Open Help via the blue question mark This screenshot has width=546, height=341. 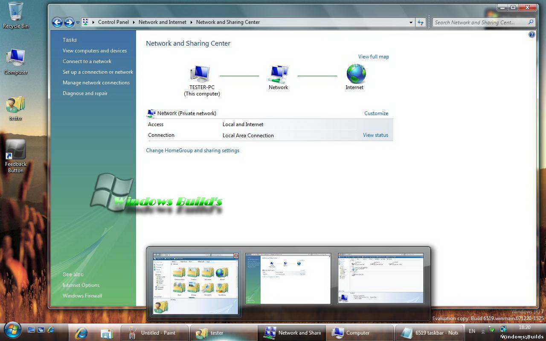(x=531, y=35)
